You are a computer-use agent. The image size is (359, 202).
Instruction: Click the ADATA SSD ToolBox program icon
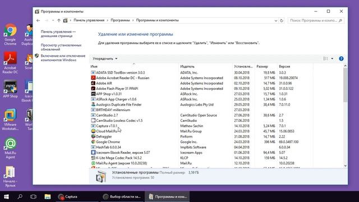click(x=93, y=72)
